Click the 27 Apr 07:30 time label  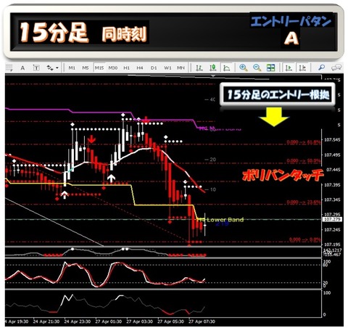pos(202,321)
